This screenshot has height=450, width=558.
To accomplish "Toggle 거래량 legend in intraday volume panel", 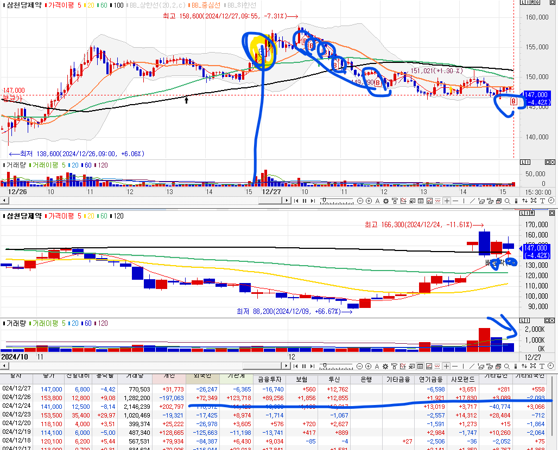I will tap(16, 165).
